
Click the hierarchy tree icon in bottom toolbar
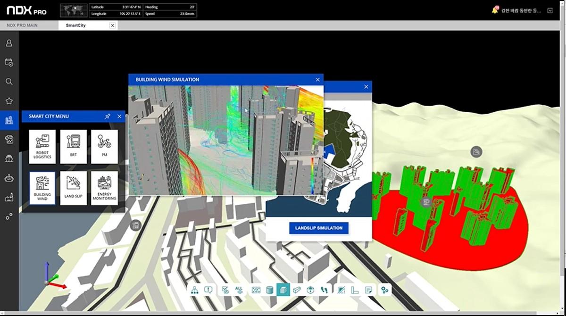(194, 290)
